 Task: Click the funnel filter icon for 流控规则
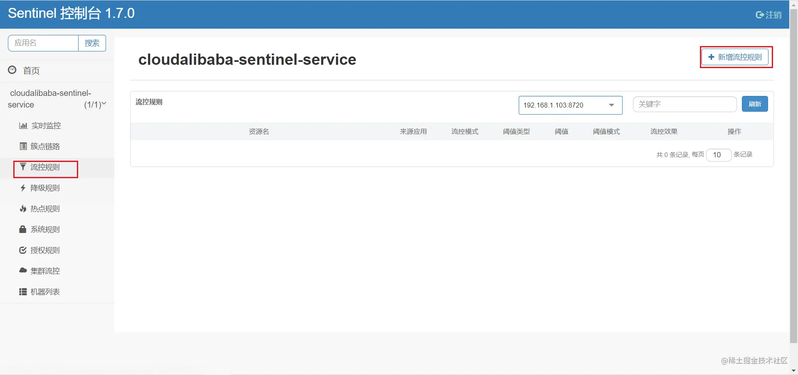coord(23,167)
